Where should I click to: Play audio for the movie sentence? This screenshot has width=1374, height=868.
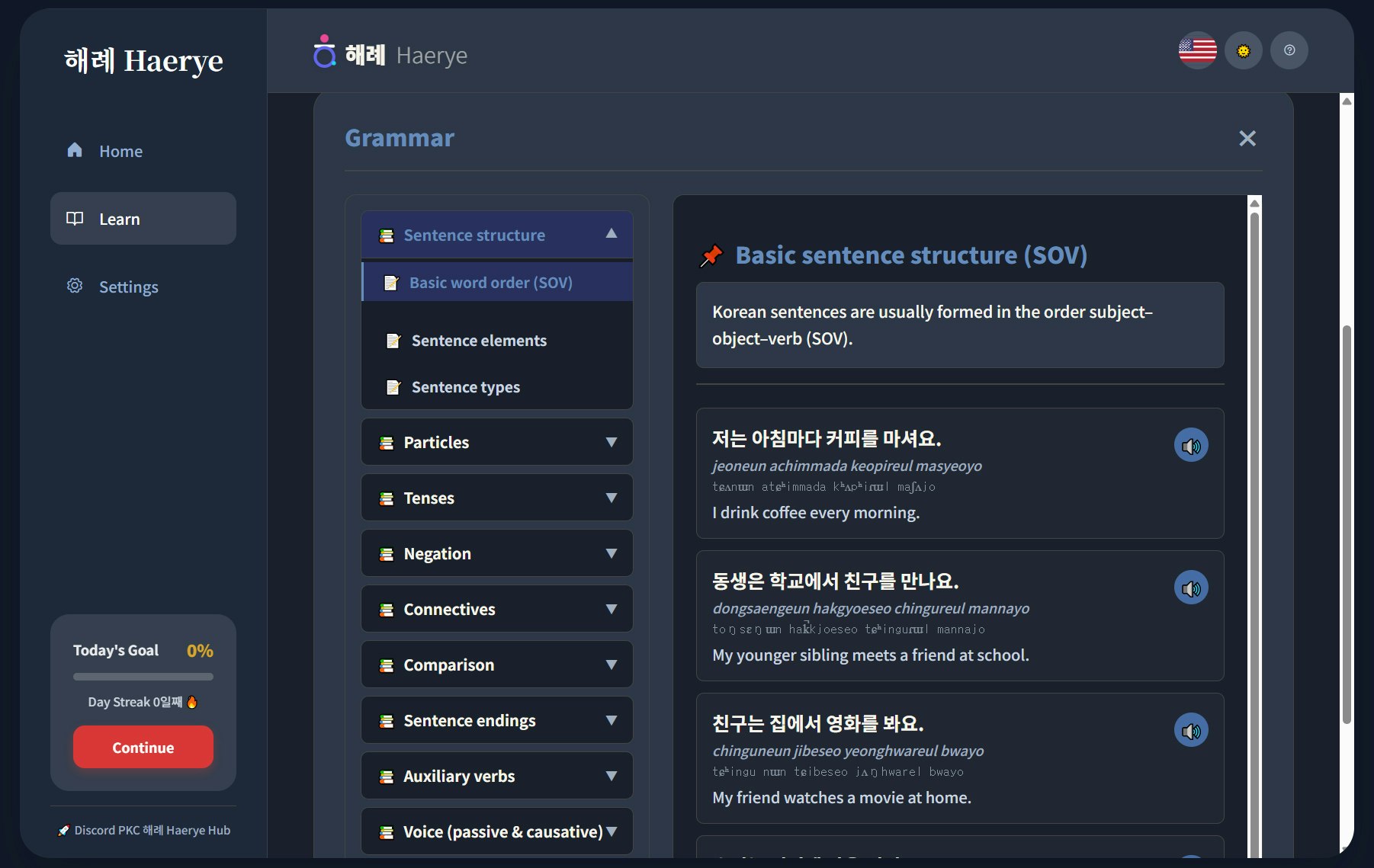coord(1191,729)
